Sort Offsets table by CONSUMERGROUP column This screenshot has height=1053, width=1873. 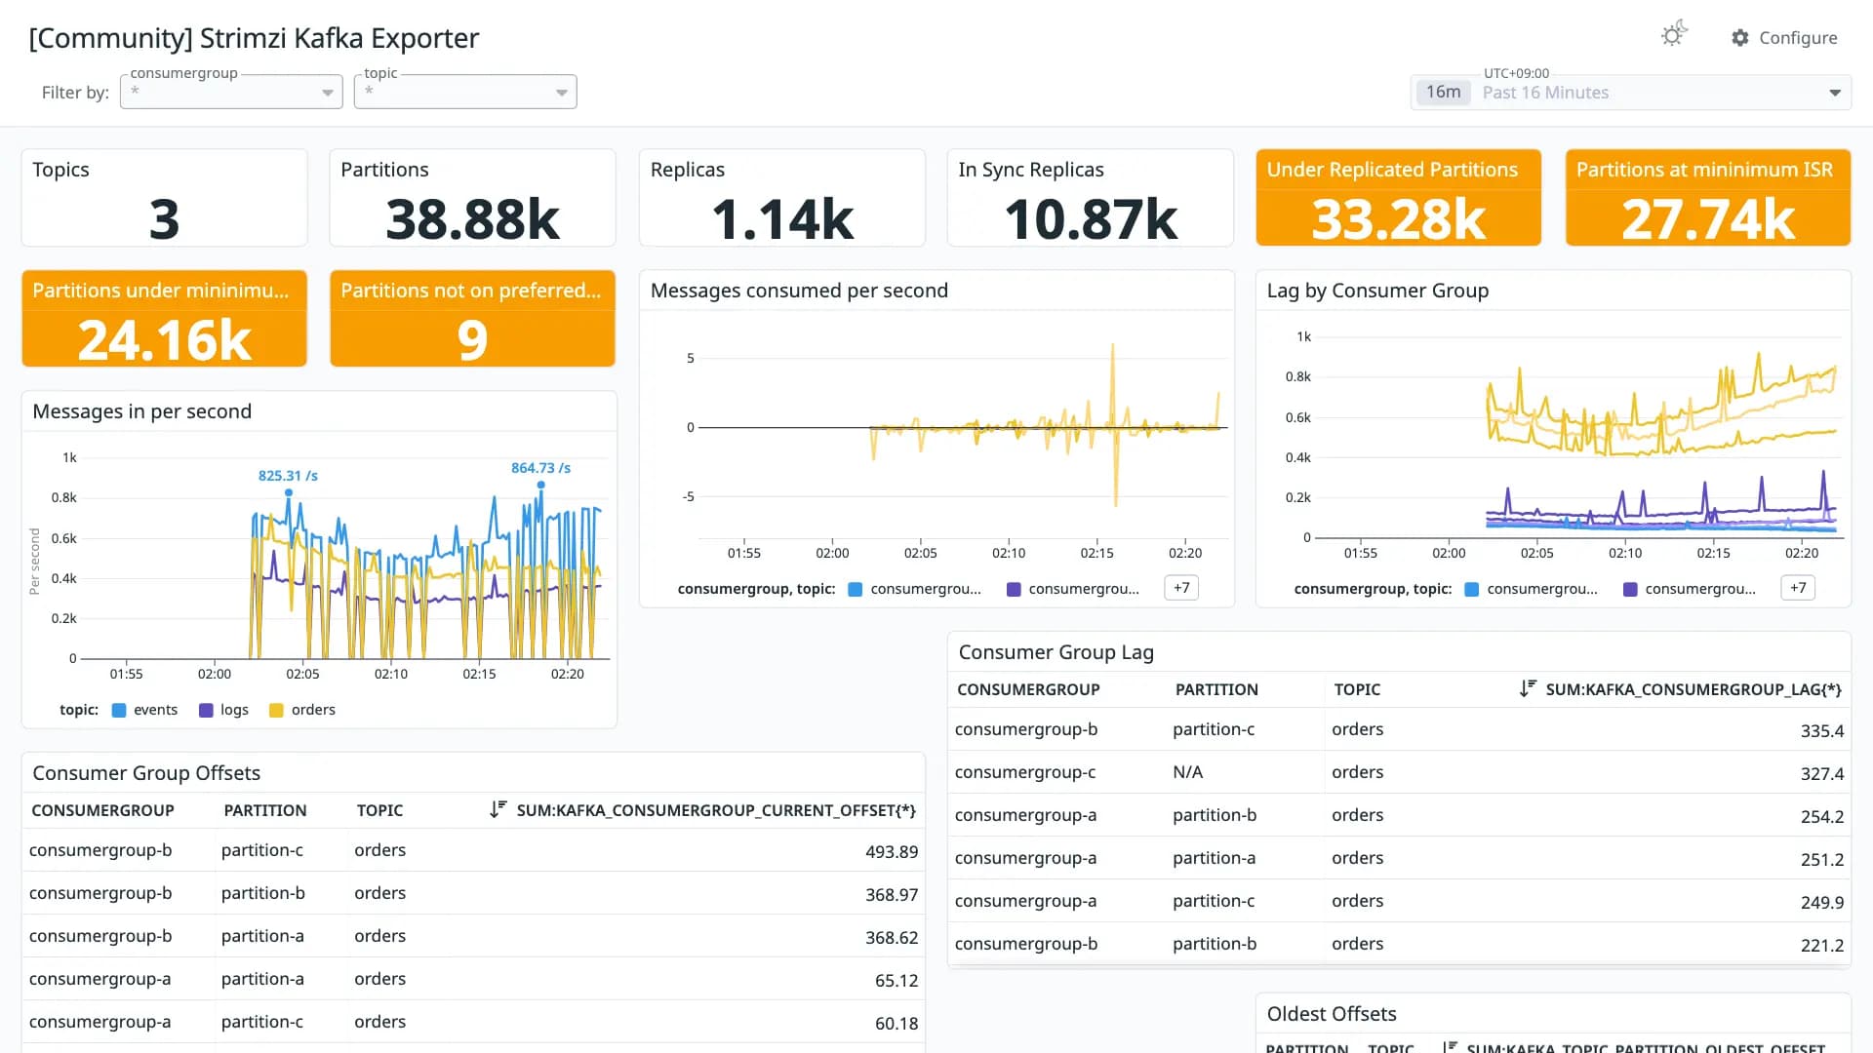pos(102,810)
